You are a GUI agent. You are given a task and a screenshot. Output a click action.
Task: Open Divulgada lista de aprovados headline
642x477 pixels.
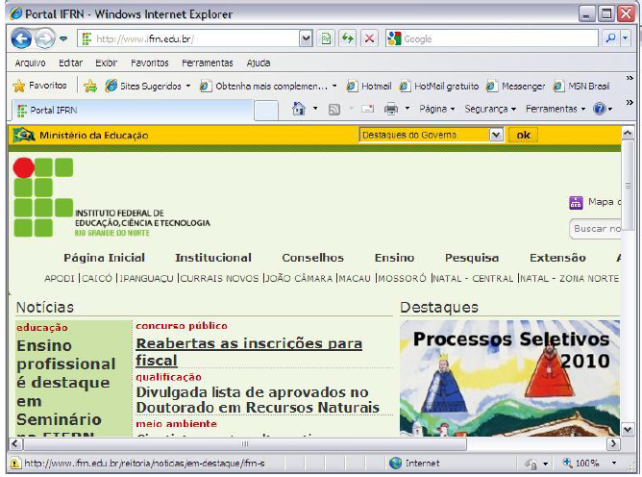[x=258, y=400]
